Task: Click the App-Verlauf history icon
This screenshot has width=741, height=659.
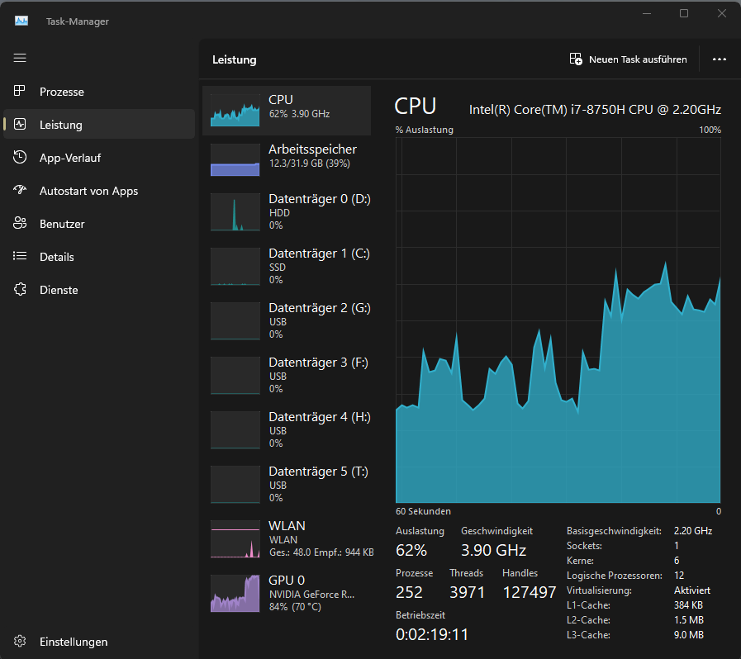Action: (21, 158)
